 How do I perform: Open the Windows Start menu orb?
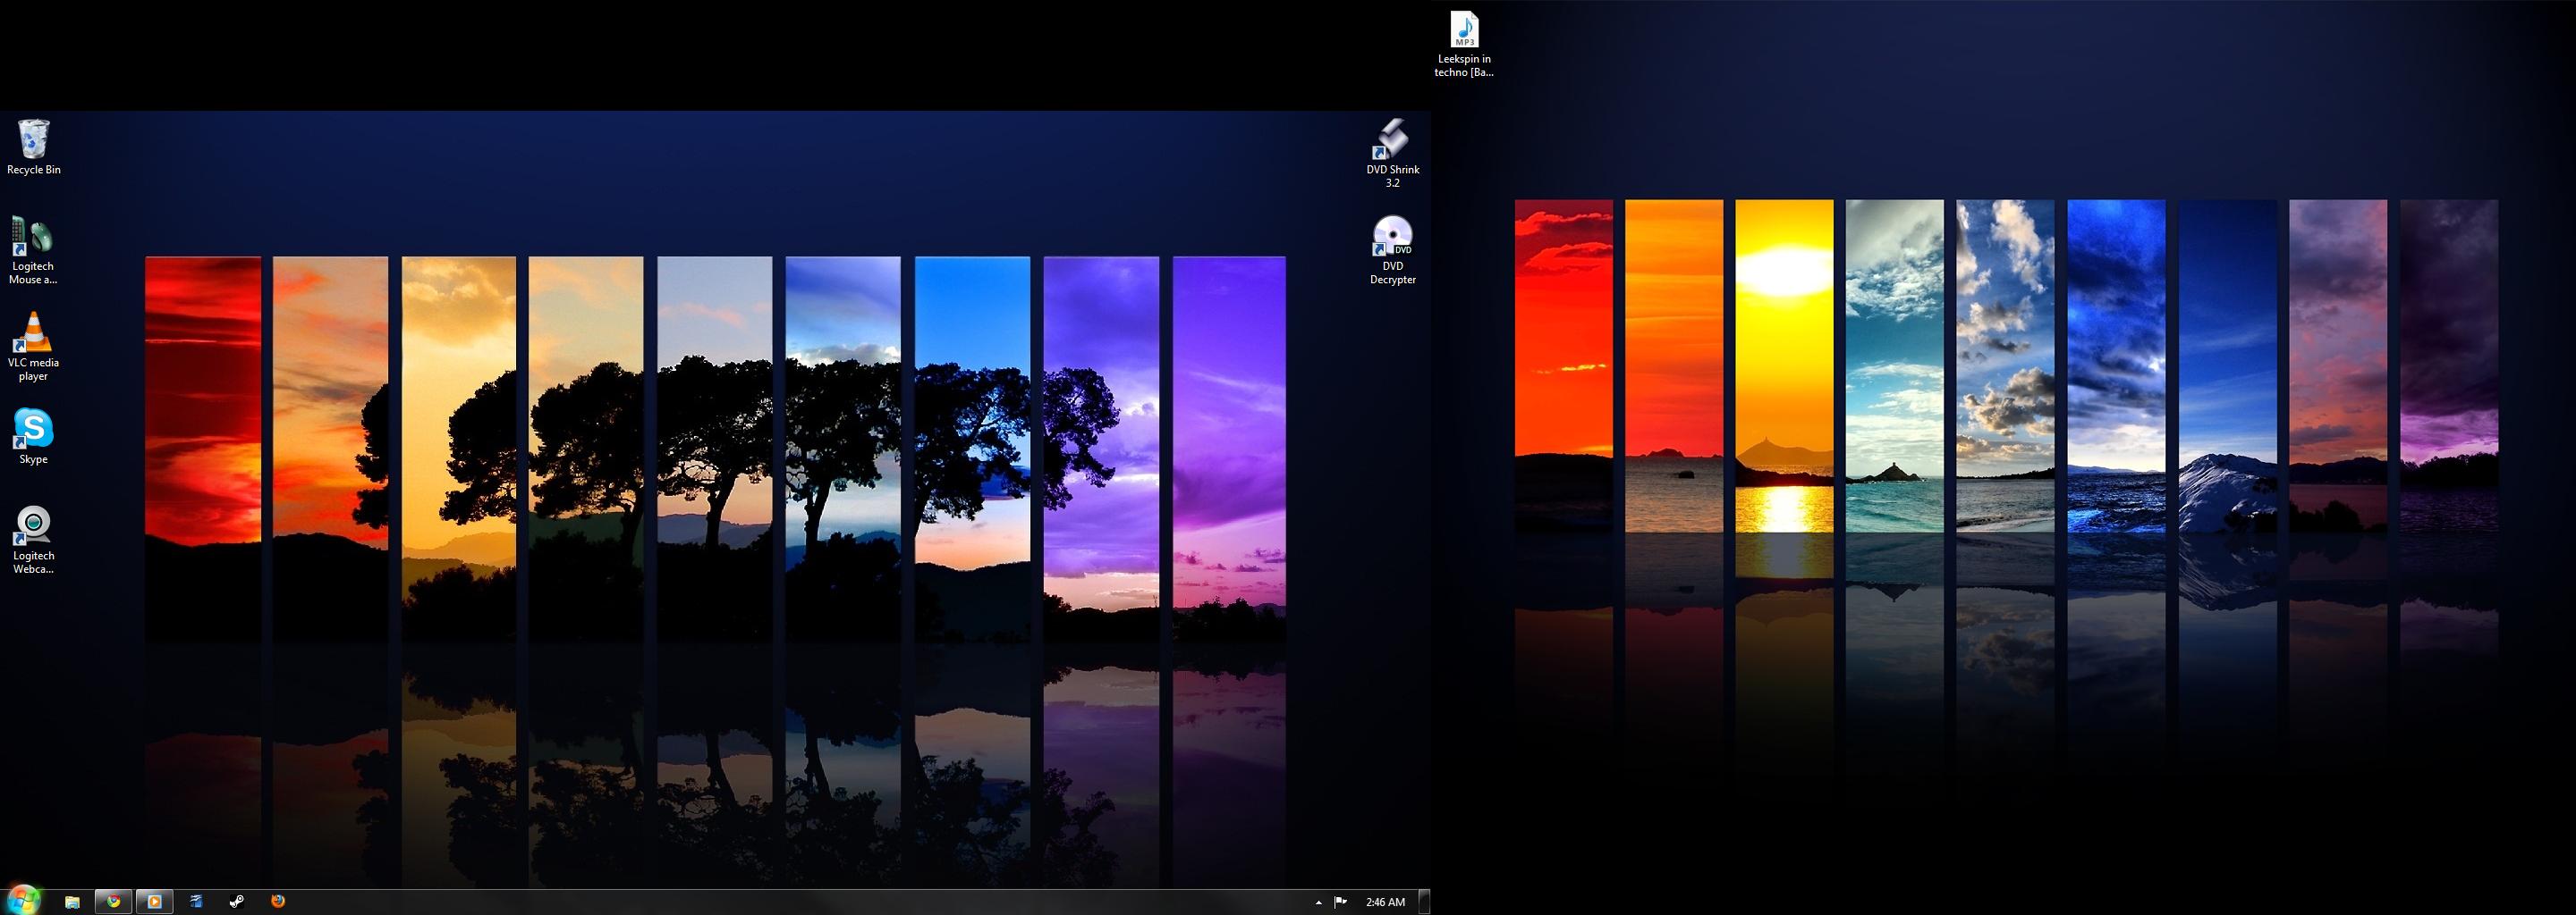point(23,900)
